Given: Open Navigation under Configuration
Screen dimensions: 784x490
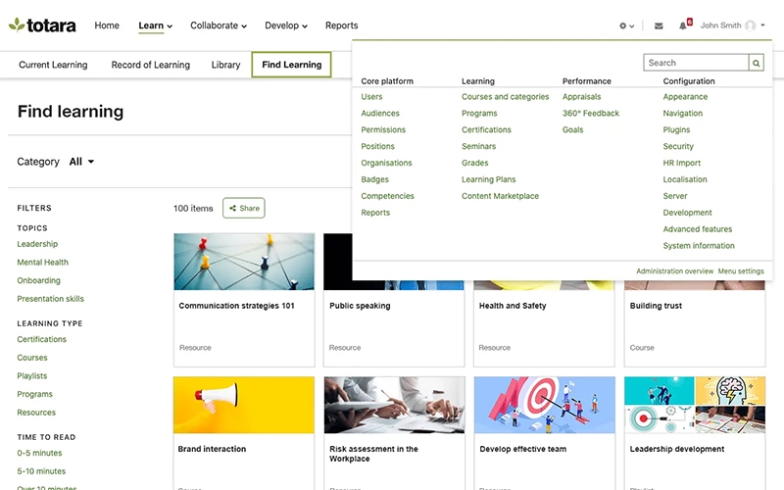Looking at the screenshot, I should 682,113.
